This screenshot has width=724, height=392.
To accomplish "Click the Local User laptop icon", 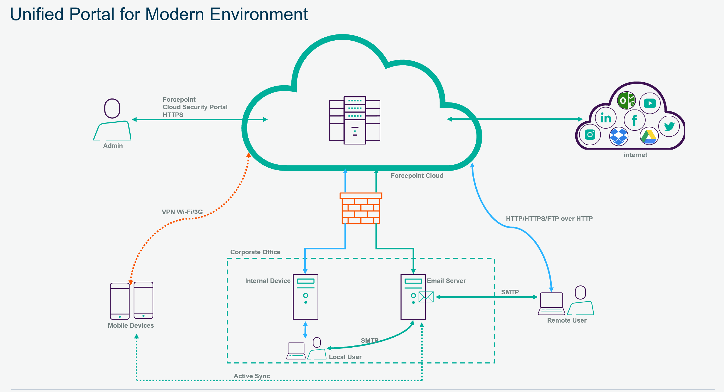I will tap(296, 351).
